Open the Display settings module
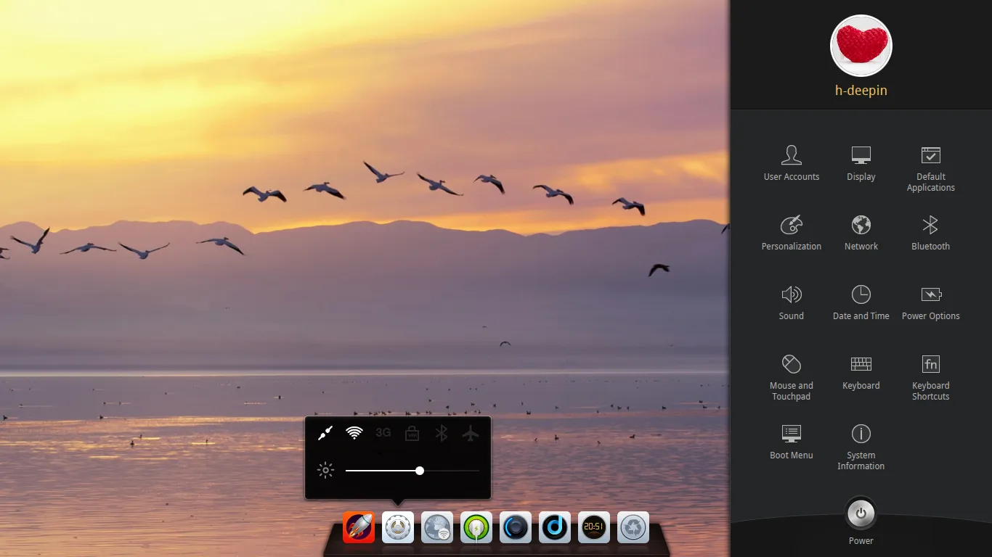Screen dimensions: 992x557 click(861, 163)
